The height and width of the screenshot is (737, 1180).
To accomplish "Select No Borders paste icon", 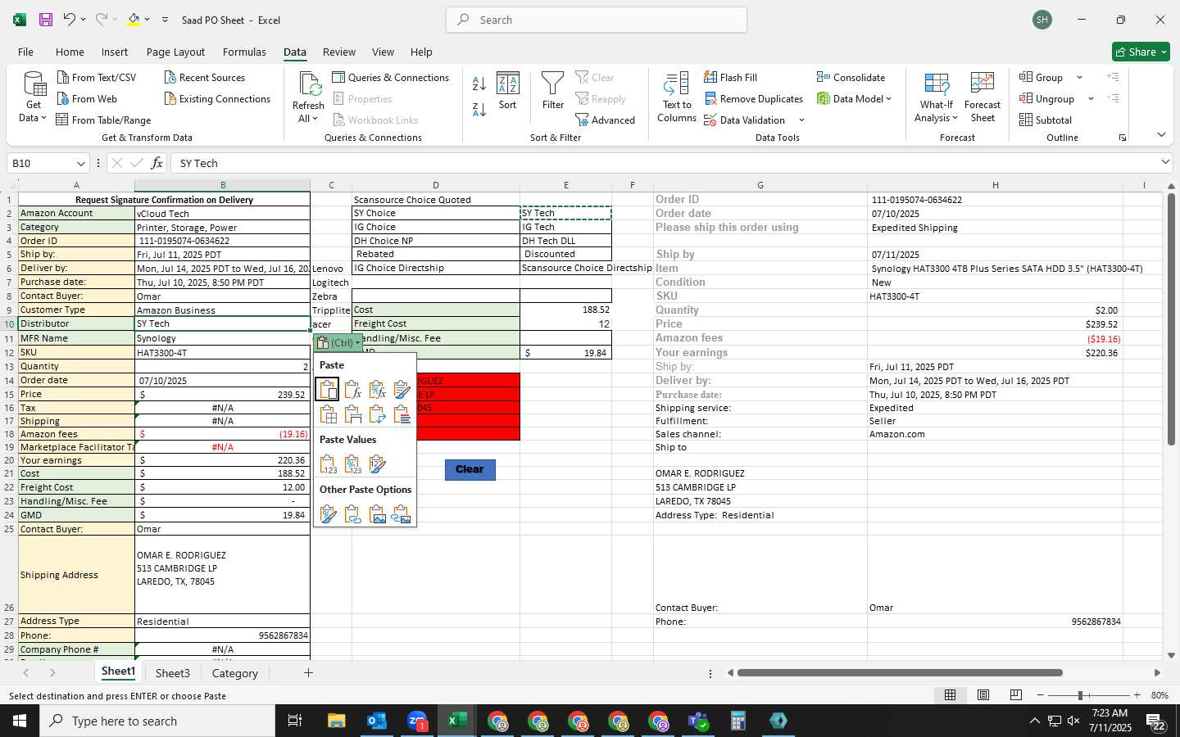I will 328,414.
